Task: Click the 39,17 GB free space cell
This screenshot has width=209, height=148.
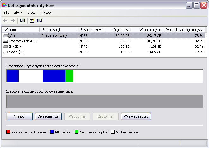Action: click(154, 36)
